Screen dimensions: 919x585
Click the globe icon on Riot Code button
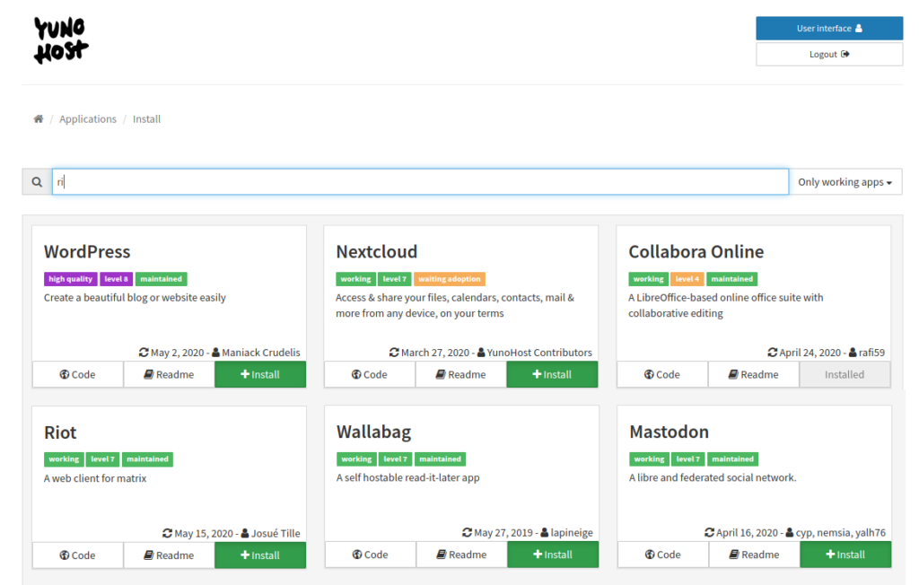point(65,555)
